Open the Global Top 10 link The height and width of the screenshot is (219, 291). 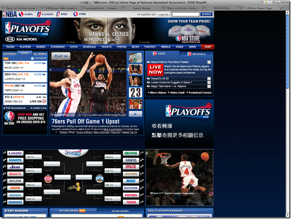(129, 132)
